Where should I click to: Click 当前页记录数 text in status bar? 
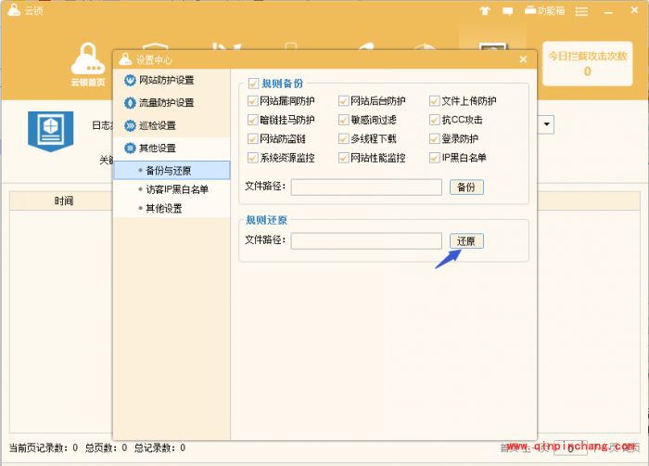pos(44,448)
